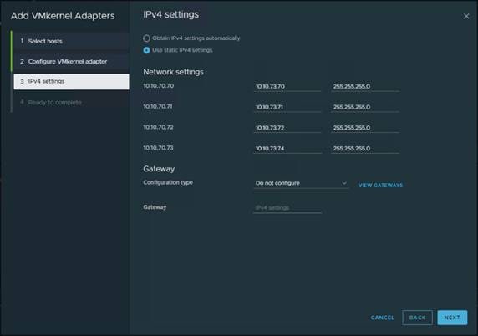Go to step 2 Configure VMkernel adapter
This screenshot has width=478, height=336.
coord(71,61)
